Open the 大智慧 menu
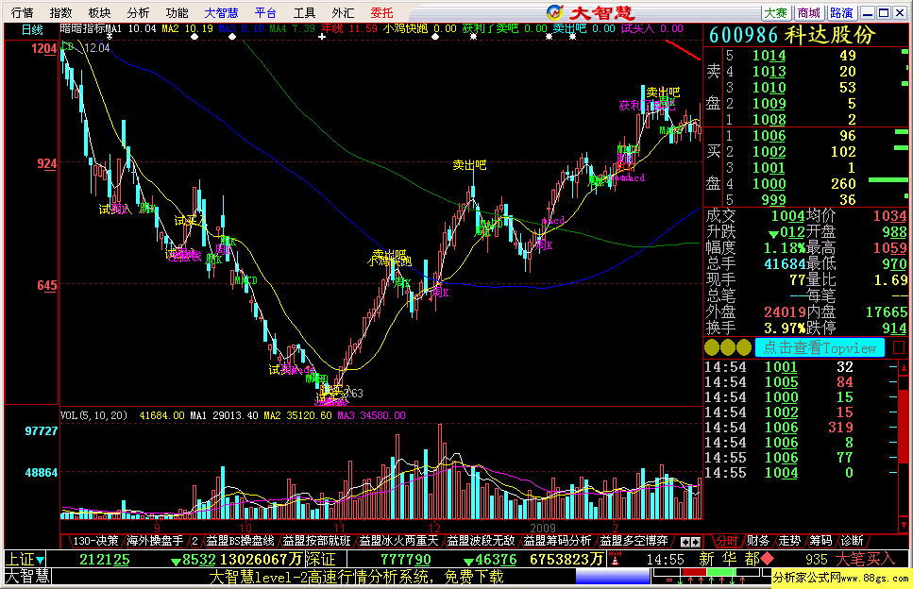Viewport: 913px width, 589px height. point(221,13)
